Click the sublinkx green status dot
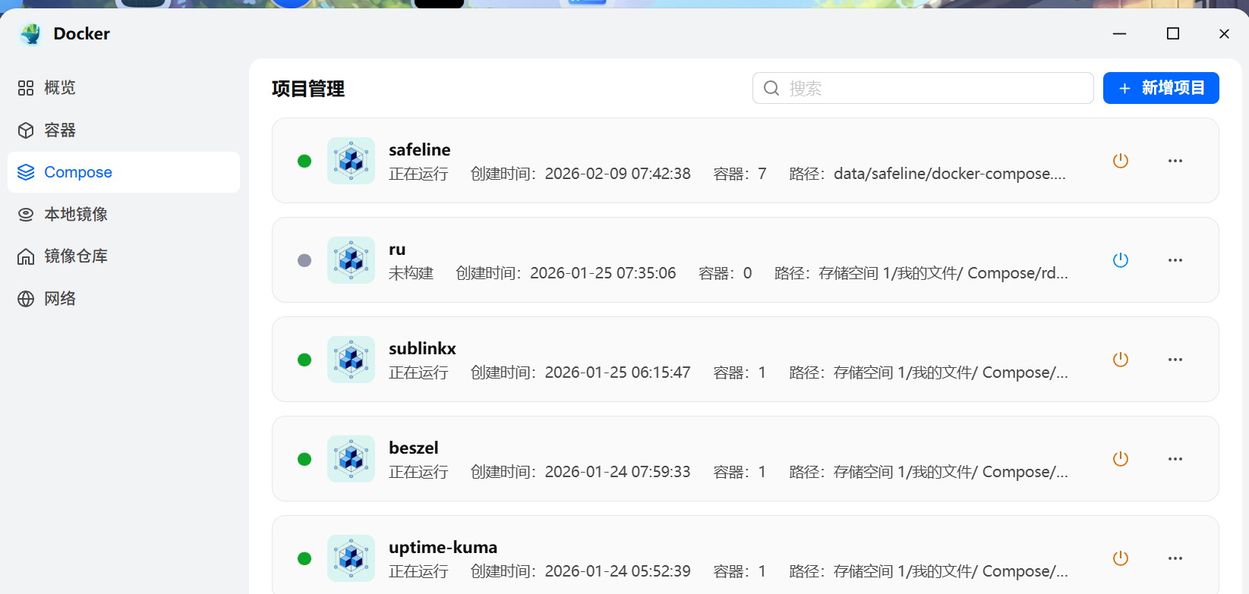The image size is (1249, 594). pos(304,360)
